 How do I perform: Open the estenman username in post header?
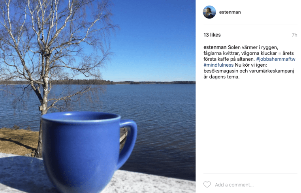tap(230, 12)
